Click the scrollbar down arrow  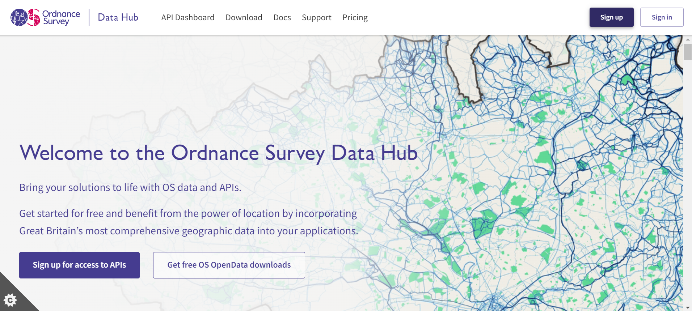click(688, 307)
